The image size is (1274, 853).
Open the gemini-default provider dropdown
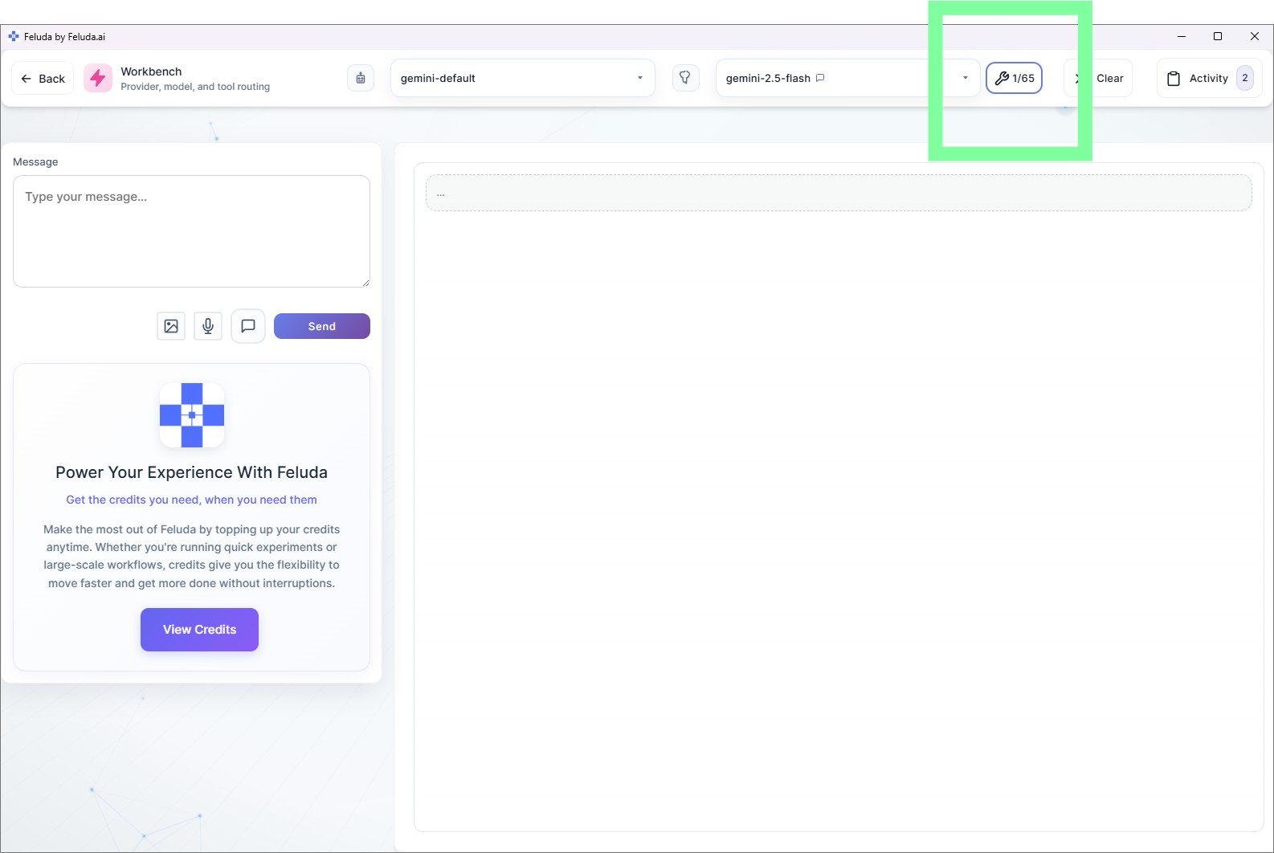pos(522,78)
